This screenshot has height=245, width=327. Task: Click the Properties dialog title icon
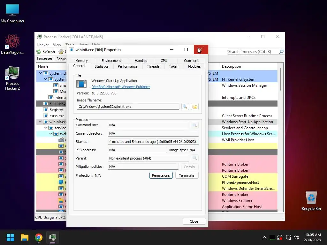72,49
